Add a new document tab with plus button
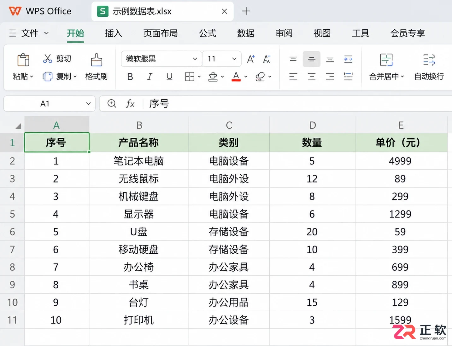This screenshot has height=346, width=452. (x=246, y=11)
